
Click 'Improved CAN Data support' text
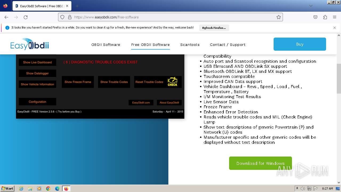pos(233,81)
